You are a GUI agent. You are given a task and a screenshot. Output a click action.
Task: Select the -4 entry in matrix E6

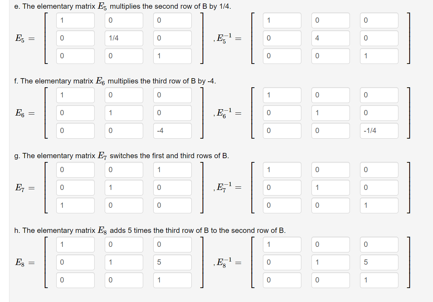172,131
